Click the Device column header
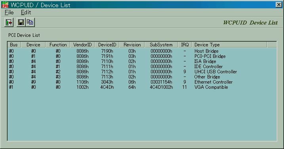Viewport: 284px width, 149px height. (33, 45)
